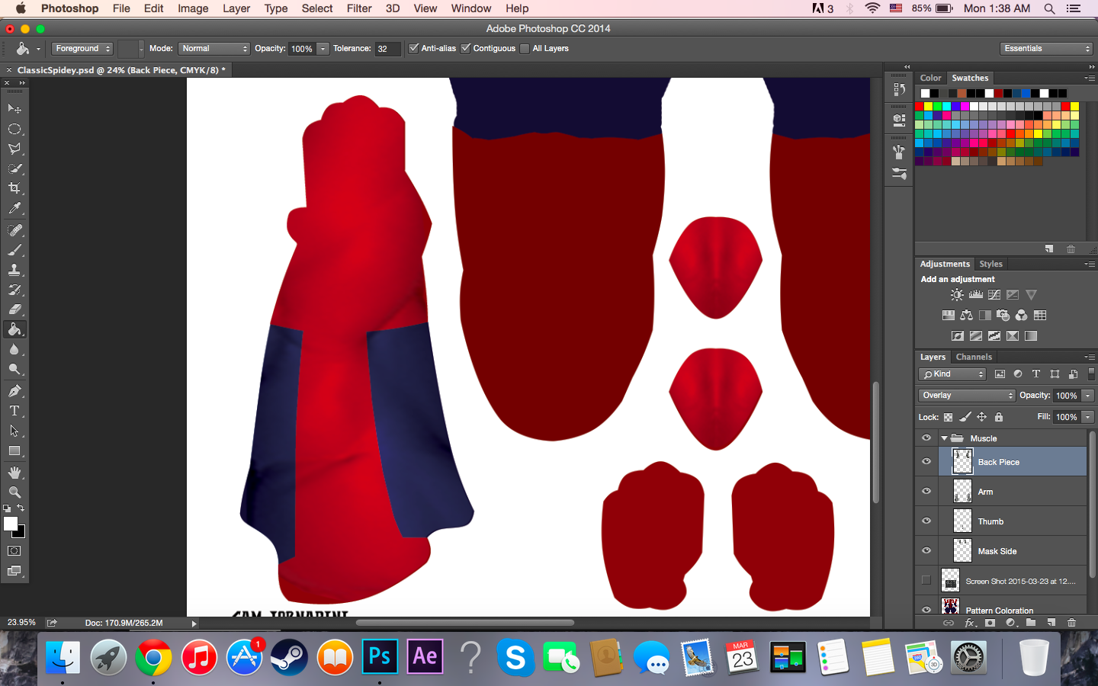
Task: Pick the Hand tool
Action: tap(14, 473)
